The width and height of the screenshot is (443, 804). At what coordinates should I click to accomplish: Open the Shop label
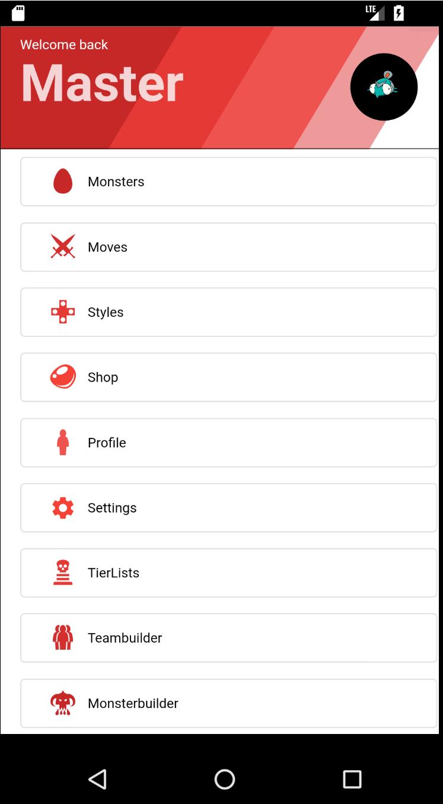[103, 377]
